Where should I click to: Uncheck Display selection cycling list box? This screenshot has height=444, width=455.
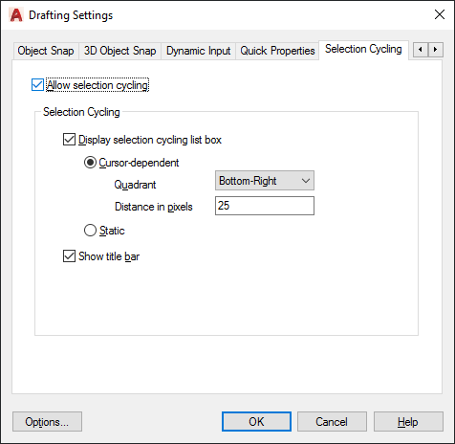point(69,140)
